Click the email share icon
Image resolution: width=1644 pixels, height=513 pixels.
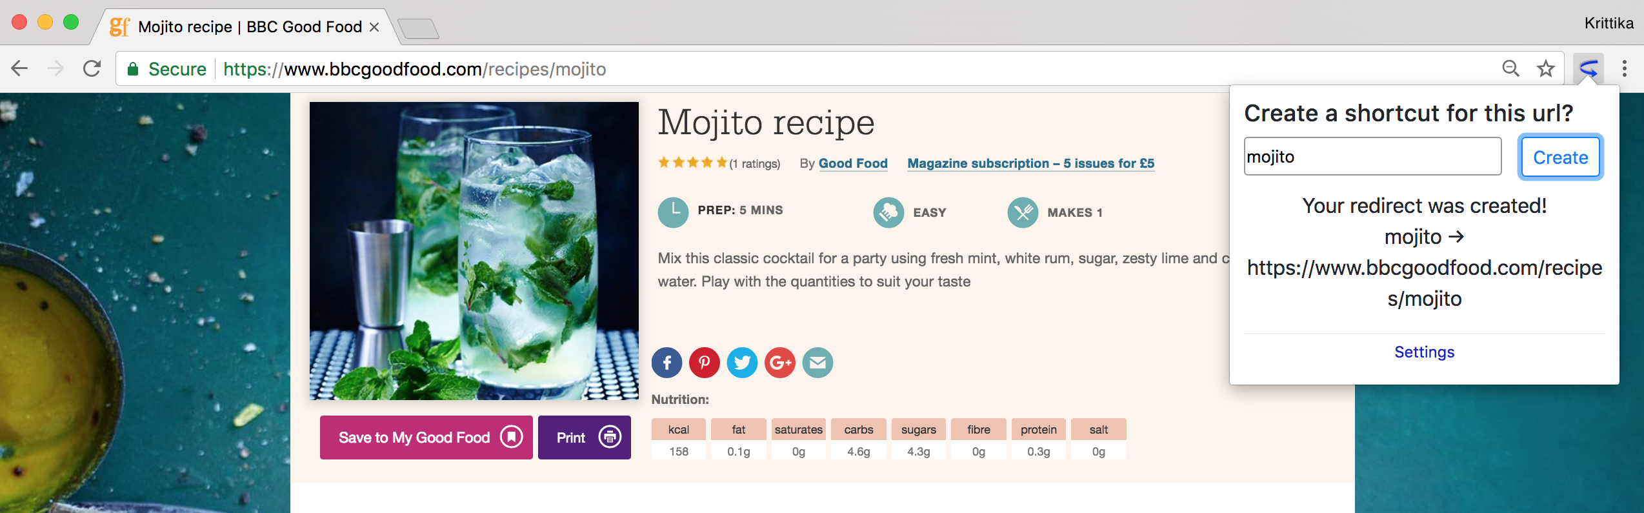click(817, 363)
